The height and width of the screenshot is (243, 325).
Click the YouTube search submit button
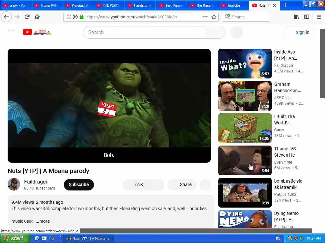pos(215,32)
